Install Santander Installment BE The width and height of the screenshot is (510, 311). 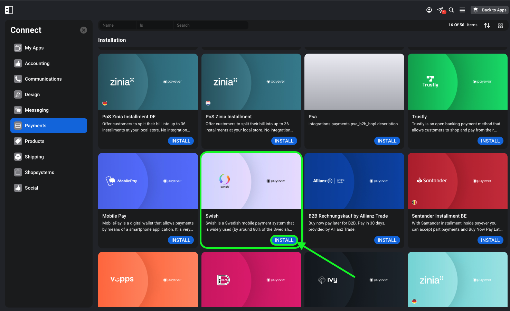point(490,240)
